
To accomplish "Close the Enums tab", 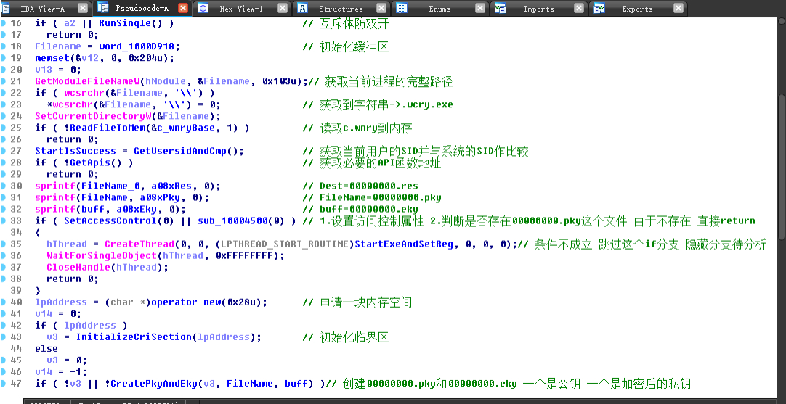I will point(480,8).
